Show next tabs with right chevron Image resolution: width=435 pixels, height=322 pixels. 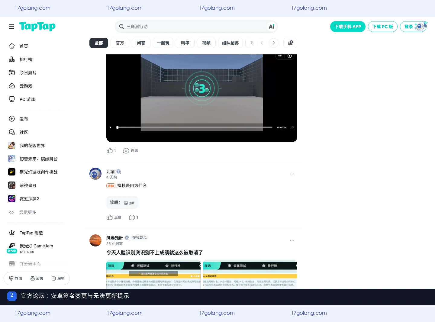pyautogui.click(x=274, y=43)
